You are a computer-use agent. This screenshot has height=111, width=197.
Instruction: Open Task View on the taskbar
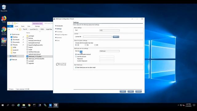tap(13, 105)
